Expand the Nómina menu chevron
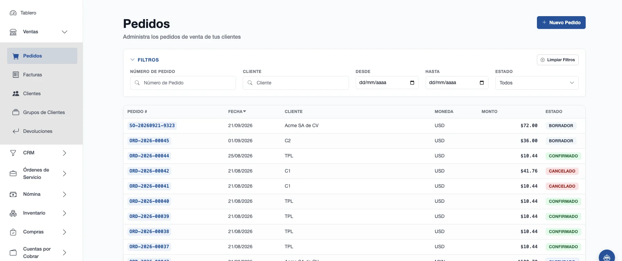Viewport: 622px width, 261px height. tap(65, 194)
